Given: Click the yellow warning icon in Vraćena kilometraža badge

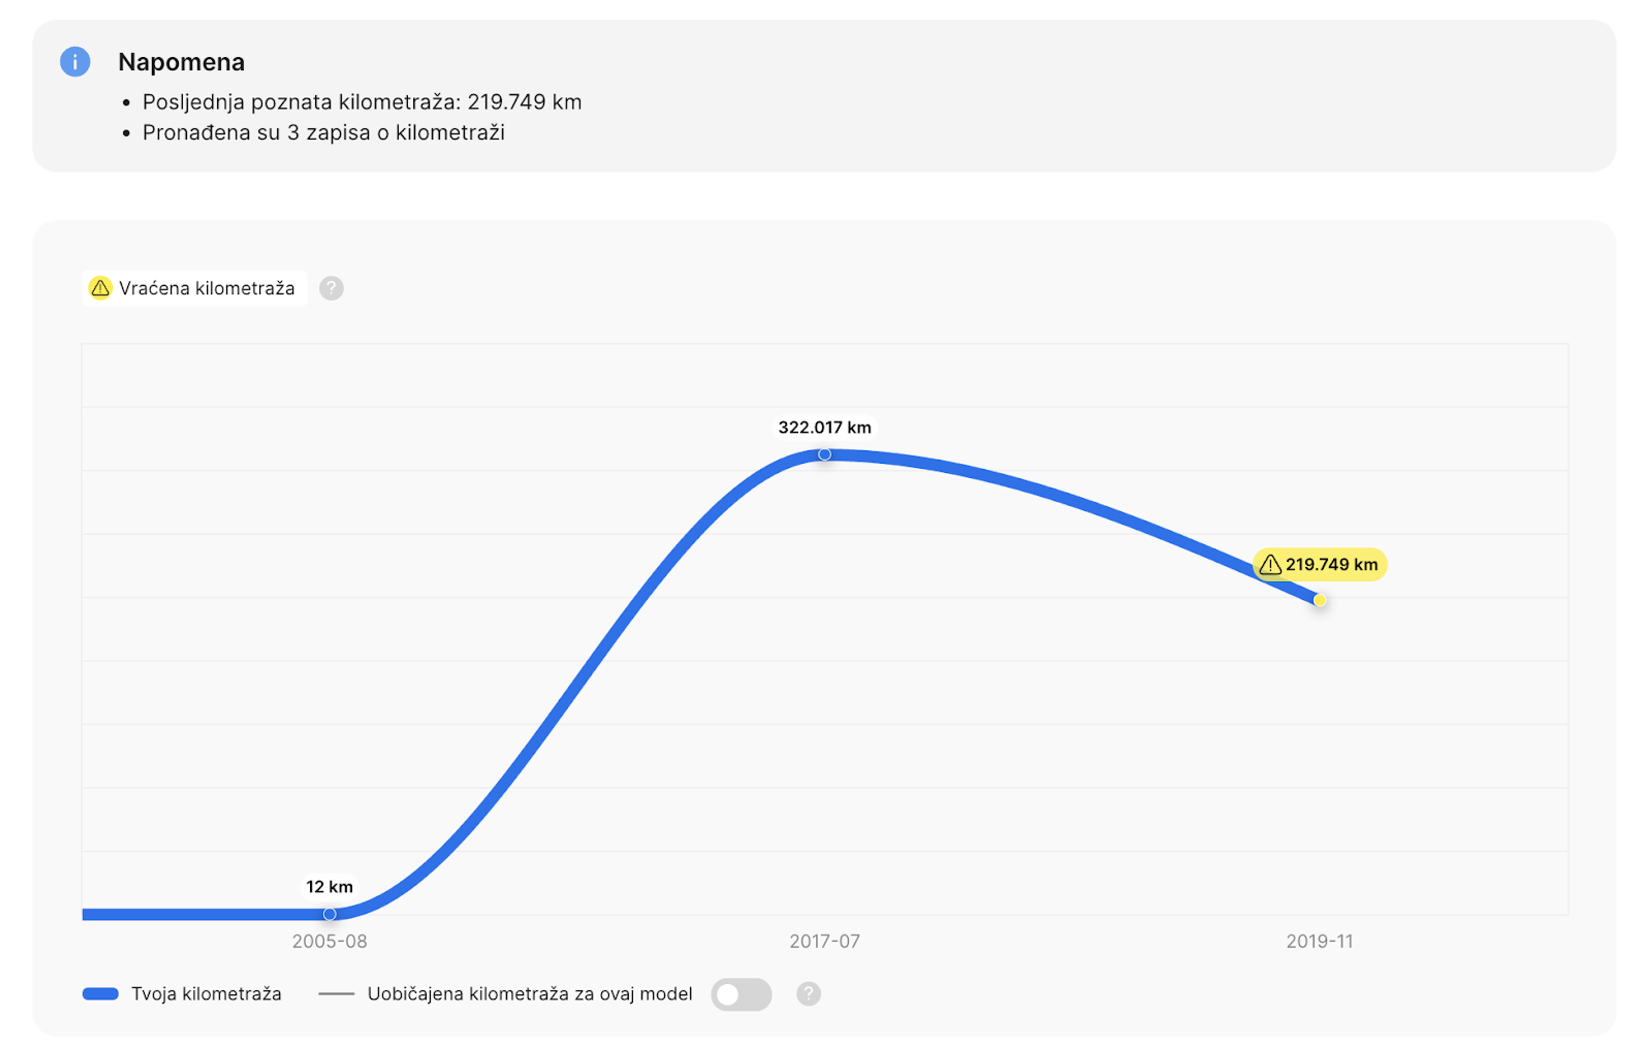Looking at the screenshot, I should [x=100, y=288].
